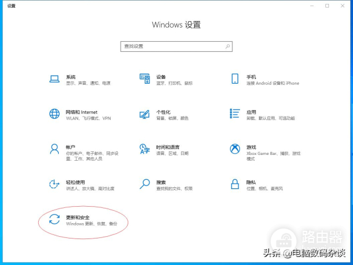Image resolution: width=353 pixels, height=265 pixels.
Task: Open the System (系统) laptop icon
Action: tap(55, 79)
